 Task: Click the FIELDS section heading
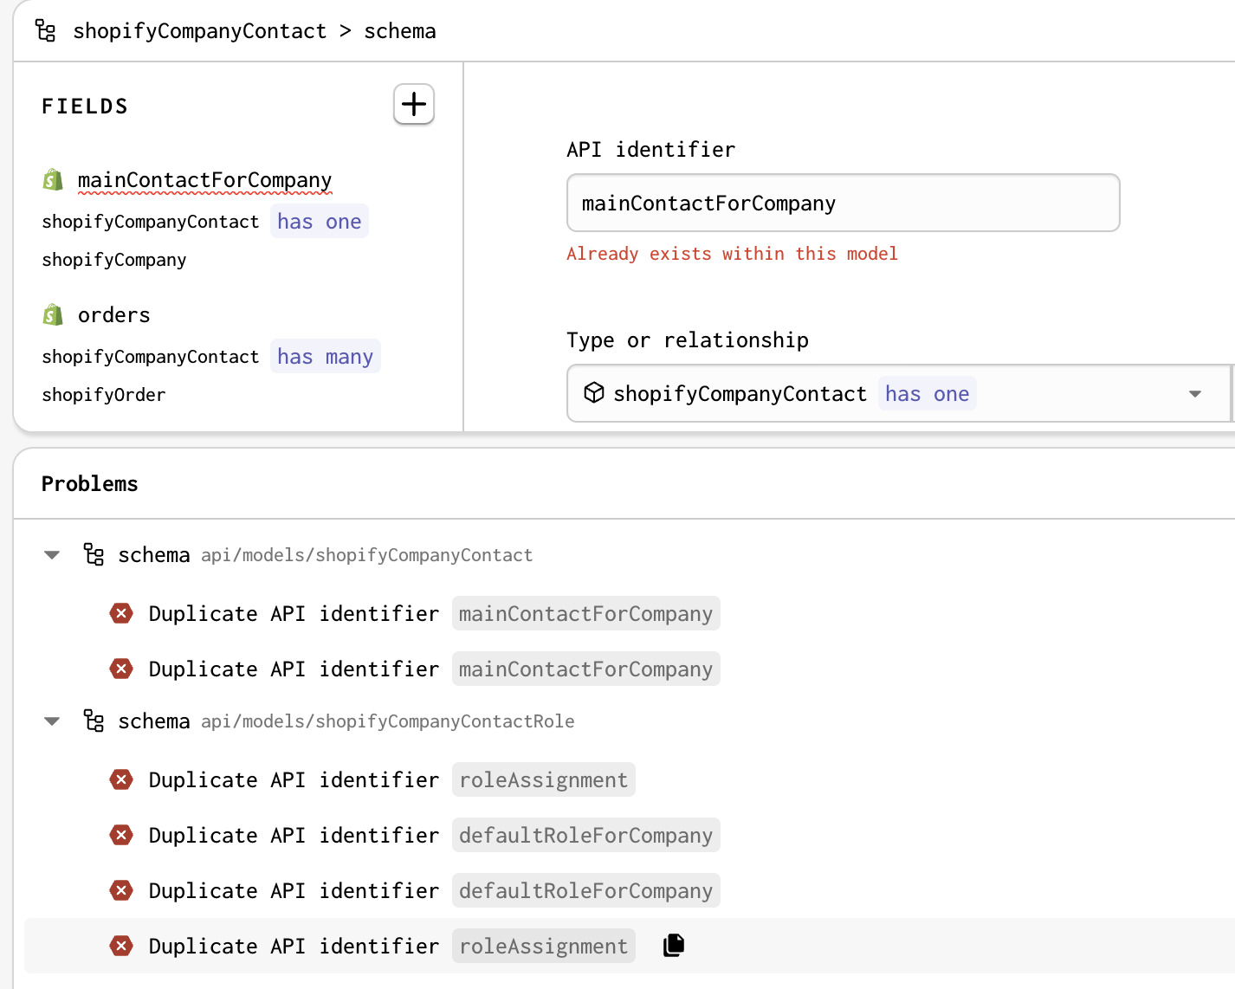[85, 106]
